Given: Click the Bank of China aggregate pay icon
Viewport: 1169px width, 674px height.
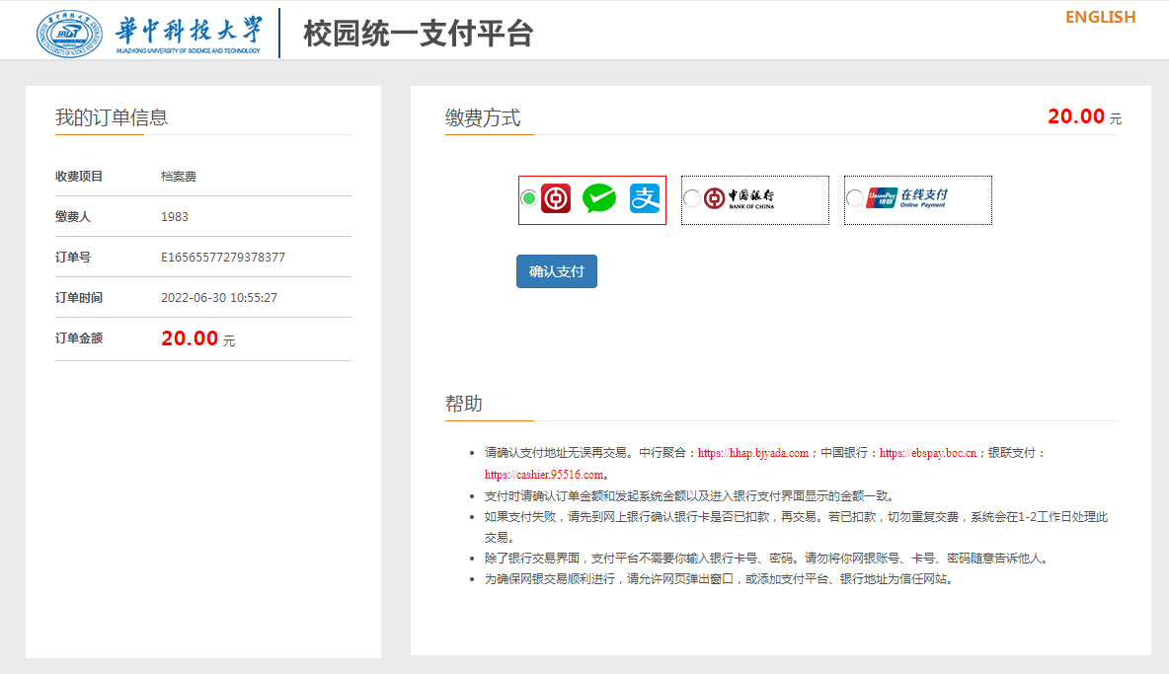Looking at the screenshot, I should tap(556, 199).
